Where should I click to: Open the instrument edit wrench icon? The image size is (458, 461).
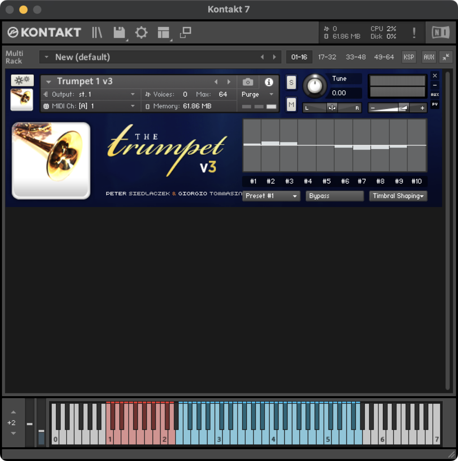tap(22, 80)
